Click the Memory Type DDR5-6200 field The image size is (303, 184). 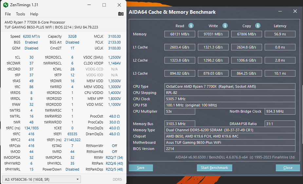tap(230, 130)
